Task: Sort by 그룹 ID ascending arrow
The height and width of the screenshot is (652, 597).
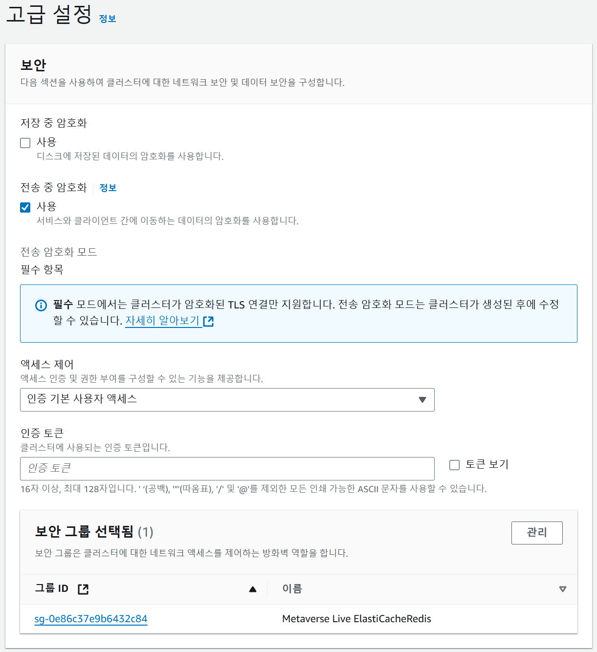Action: click(x=253, y=589)
